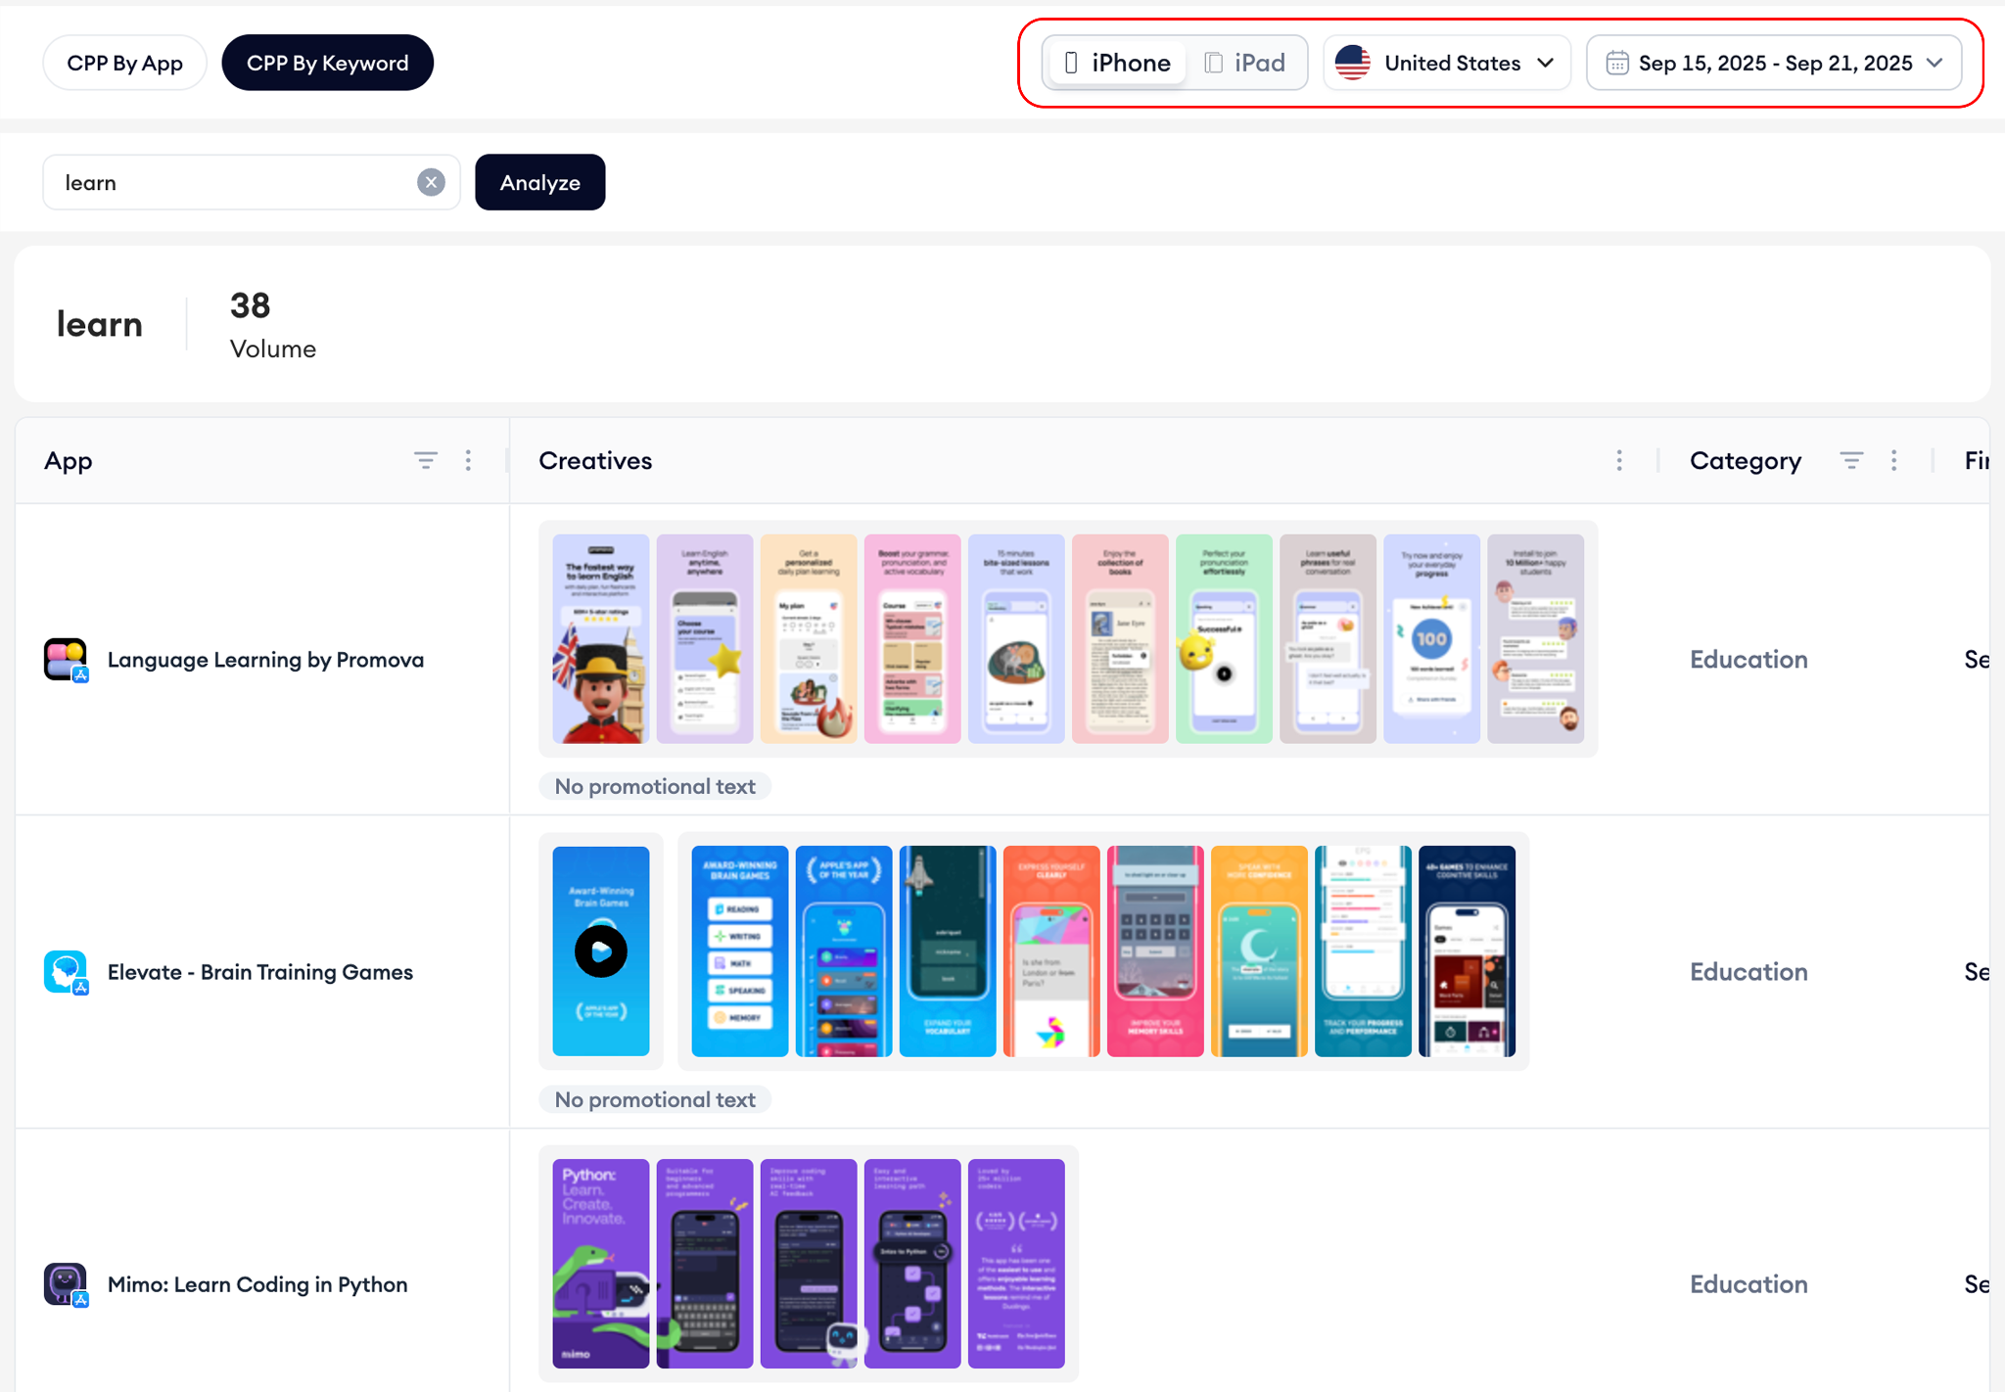This screenshot has height=1392, width=2005.
Task: Click the Mimo Learn Coding app icon
Action: 66,1283
